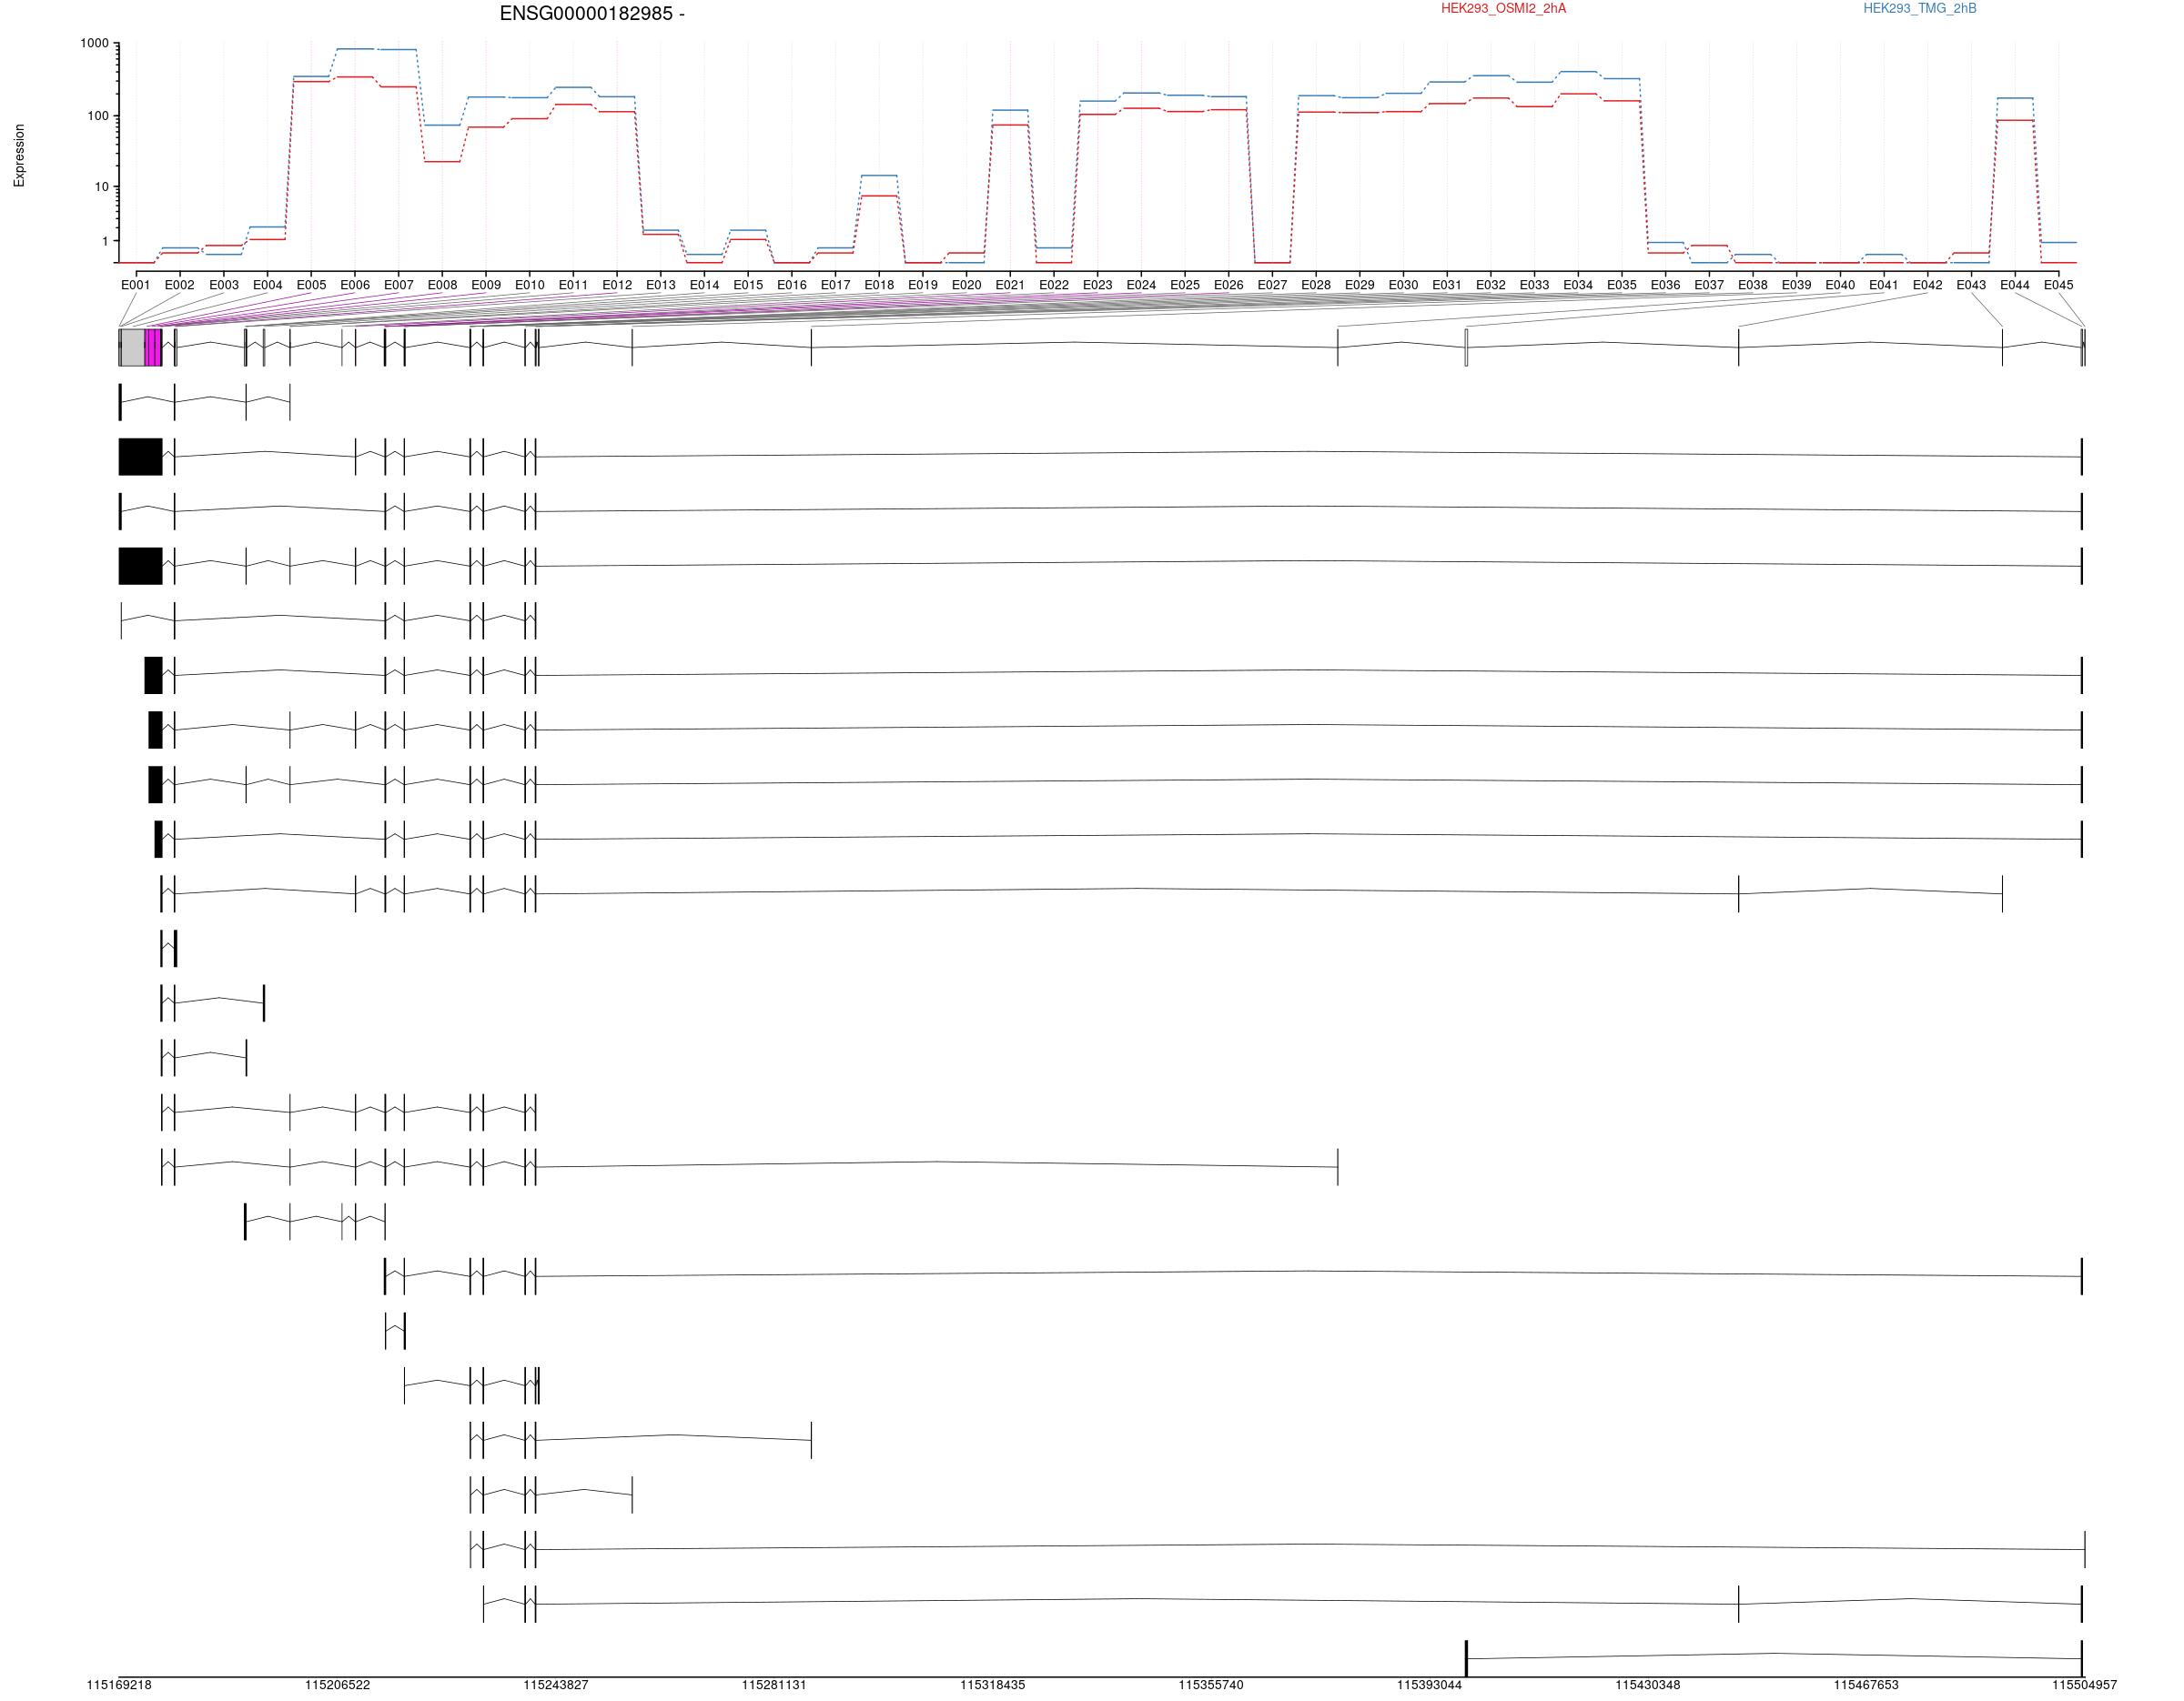Select exon label E043

coord(1971,285)
